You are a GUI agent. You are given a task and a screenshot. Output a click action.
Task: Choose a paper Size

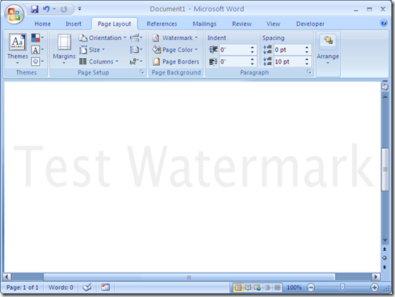[x=92, y=49]
